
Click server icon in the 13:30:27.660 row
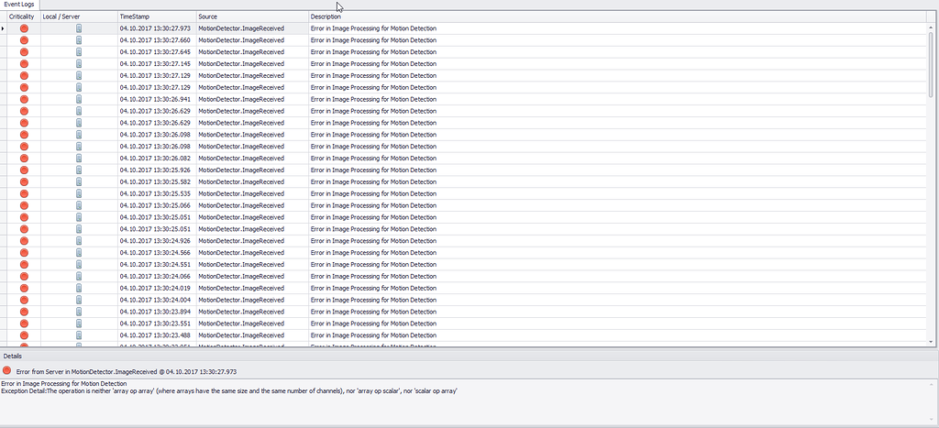[x=79, y=40]
